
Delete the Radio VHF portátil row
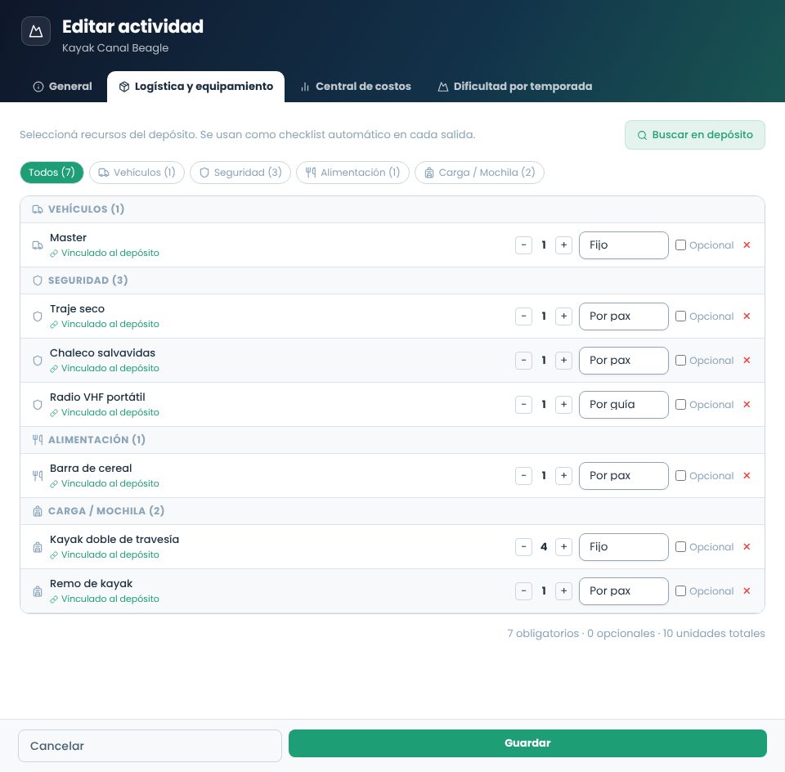(x=747, y=404)
